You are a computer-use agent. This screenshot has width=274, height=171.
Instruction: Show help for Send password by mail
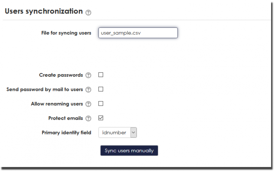88,90
